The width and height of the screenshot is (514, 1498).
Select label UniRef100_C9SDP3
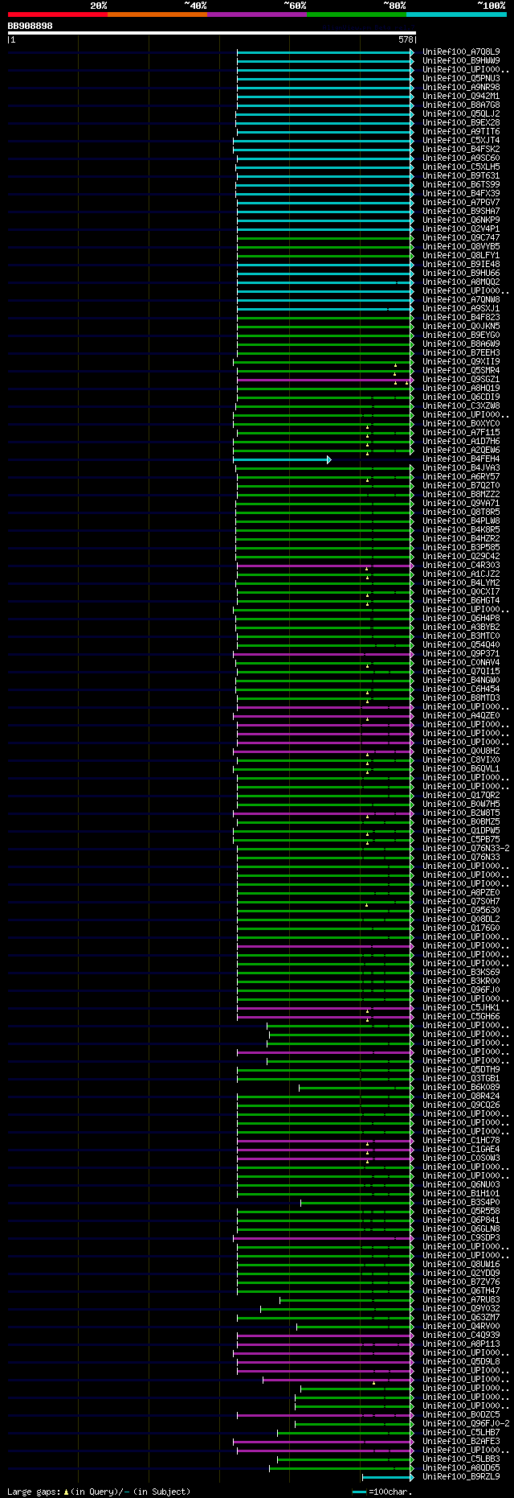coord(461,1237)
